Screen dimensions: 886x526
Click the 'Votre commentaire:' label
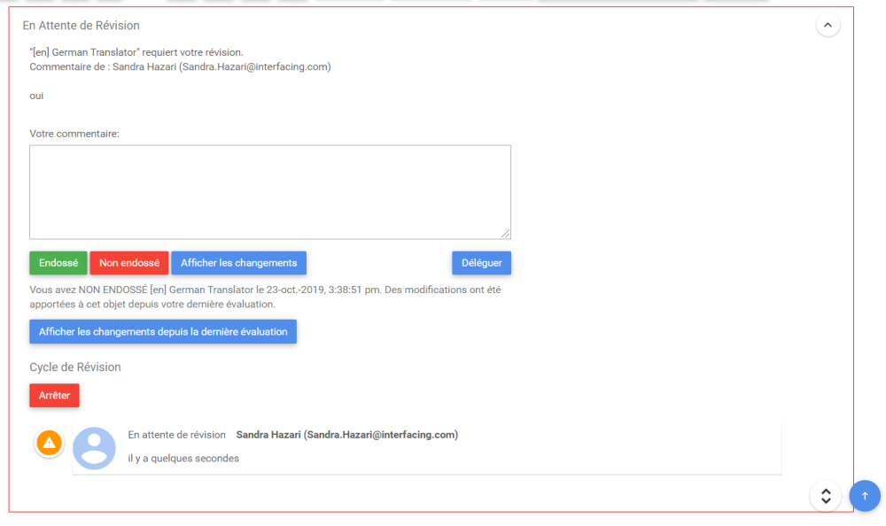(x=74, y=134)
